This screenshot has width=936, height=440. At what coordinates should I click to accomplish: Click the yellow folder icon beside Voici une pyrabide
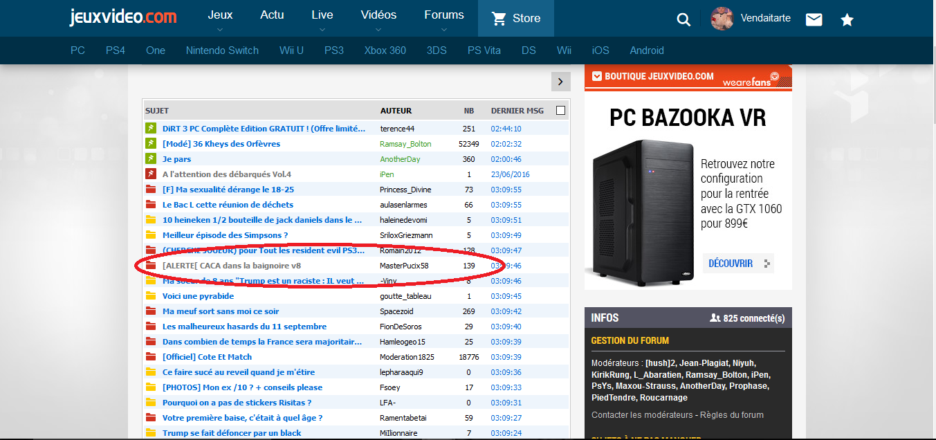pyautogui.click(x=151, y=296)
